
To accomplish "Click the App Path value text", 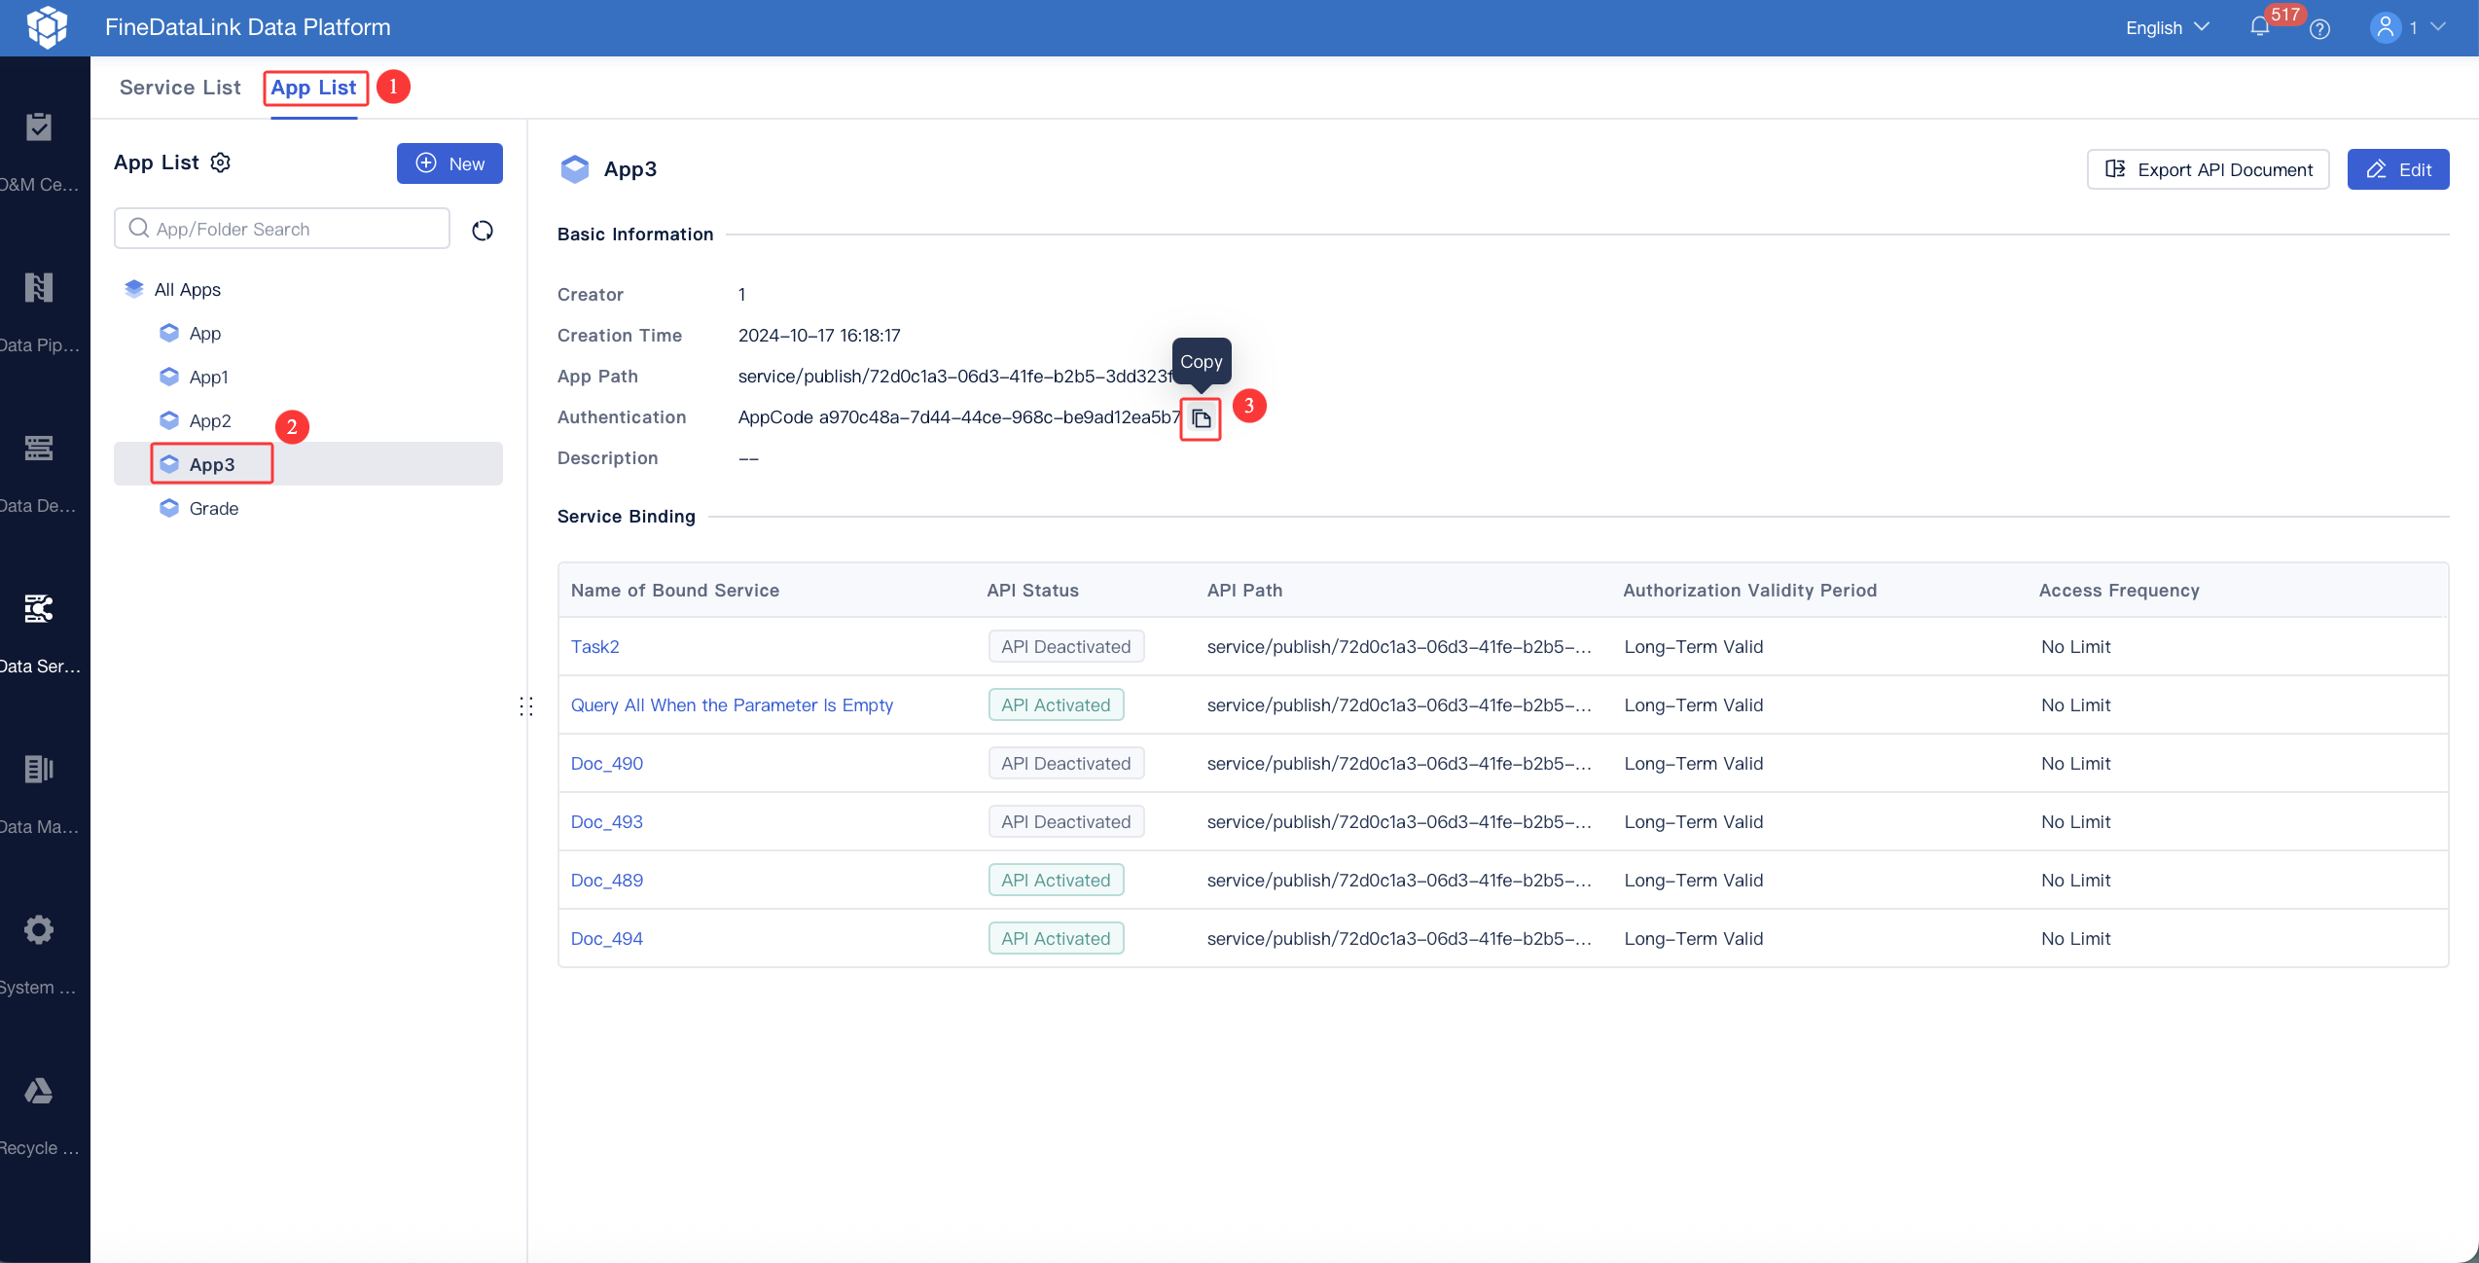I will 955,377.
